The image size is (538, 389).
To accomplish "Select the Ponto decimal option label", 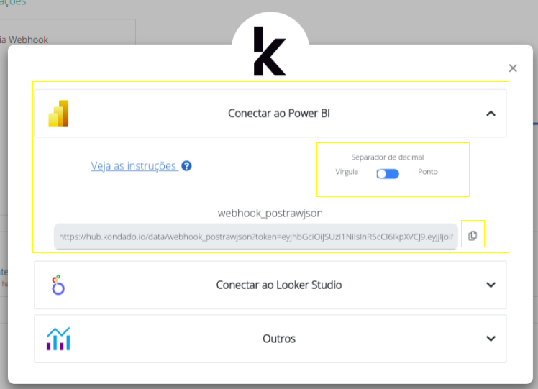I will (x=427, y=172).
